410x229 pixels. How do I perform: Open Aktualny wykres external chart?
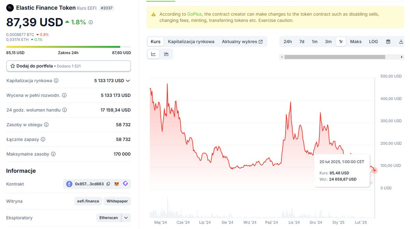pos(242,42)
